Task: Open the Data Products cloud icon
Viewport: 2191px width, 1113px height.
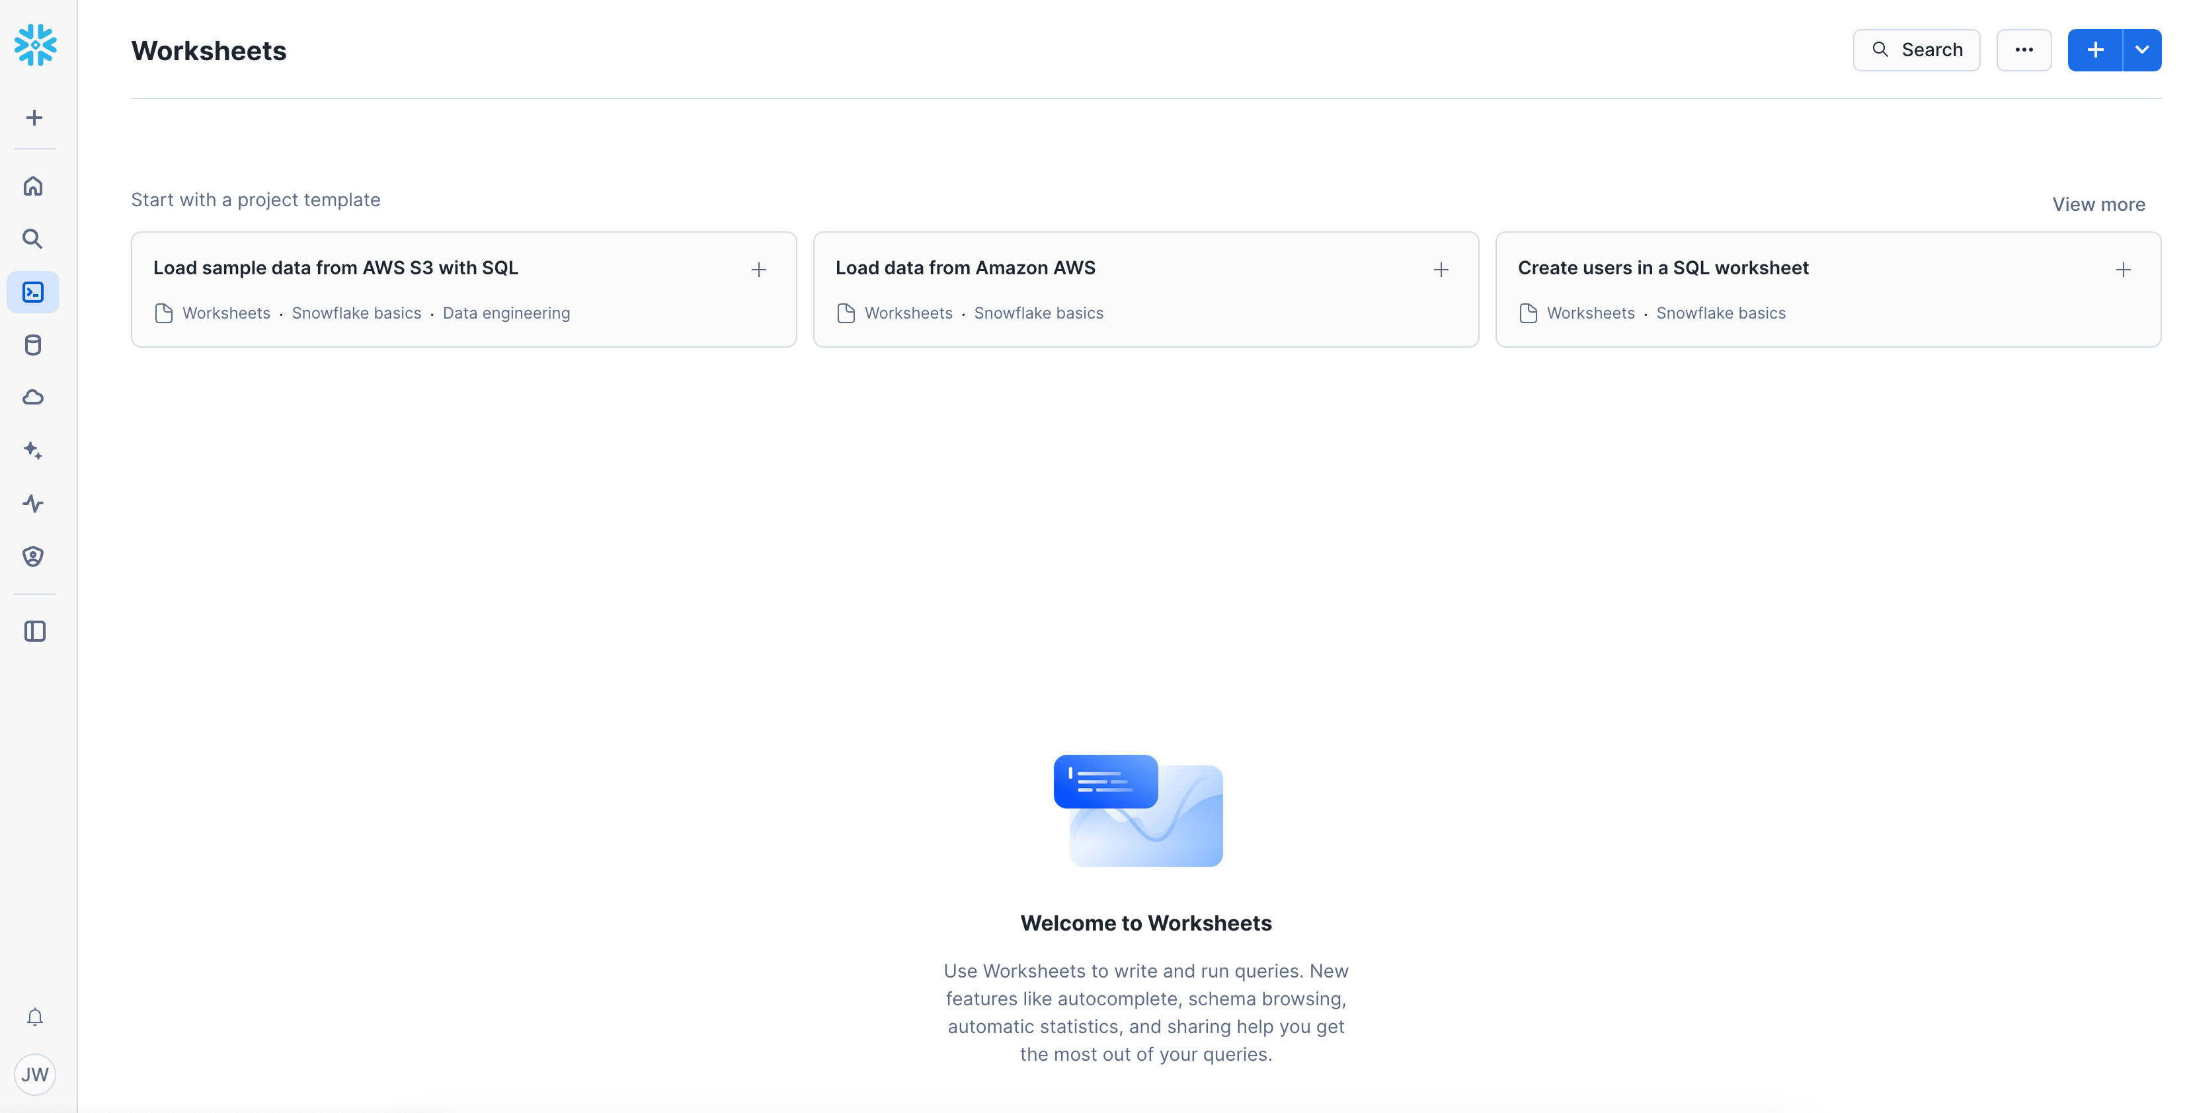Action: pos(33,397)
